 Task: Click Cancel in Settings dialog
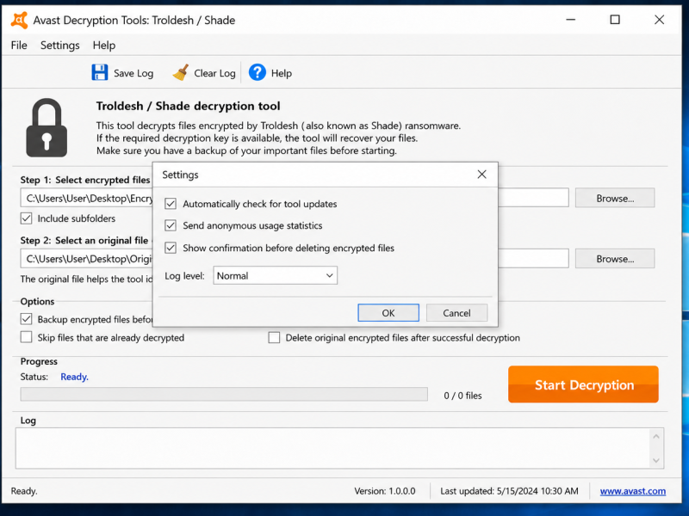tap(456, 313)
